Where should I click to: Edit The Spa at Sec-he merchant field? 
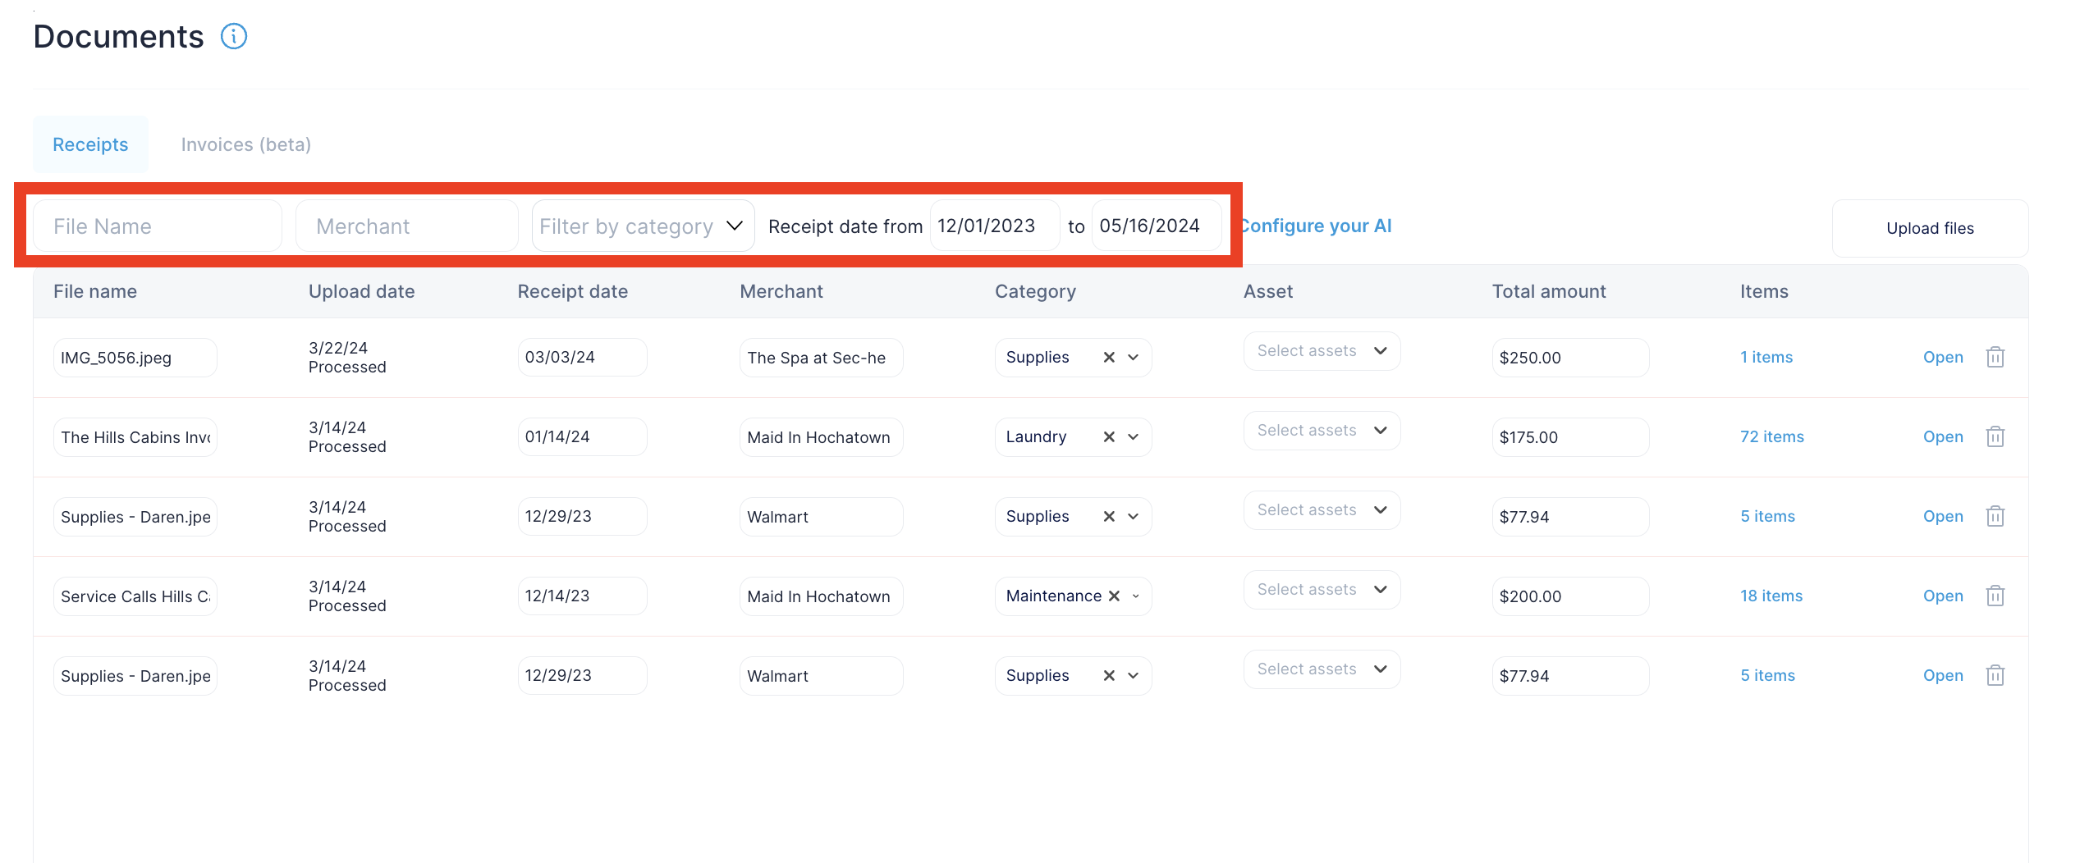(x=822, y=358)
